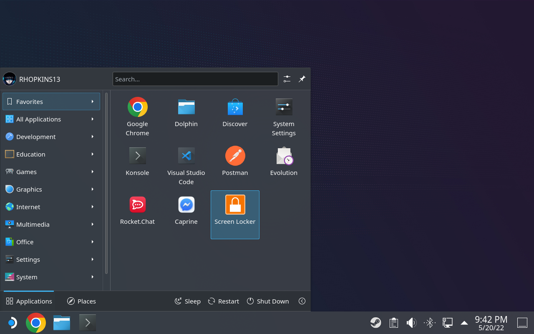534x334 pixels.
Task: Click the Steam tray icon
Action: click(376, 323)
